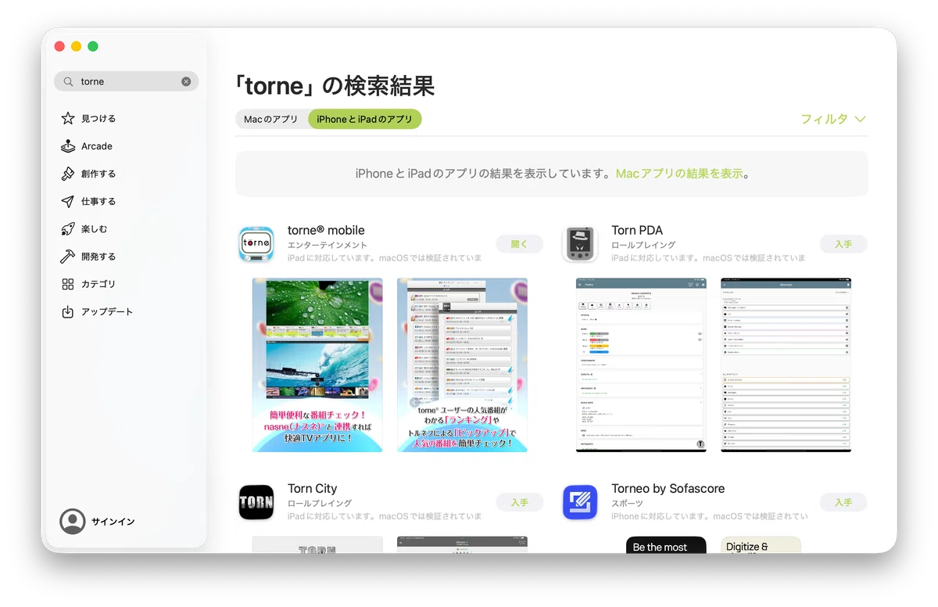Select the 仕事する paper plane icon
The height and width of the screenshot is (607, 938).
tap(68, 201)
